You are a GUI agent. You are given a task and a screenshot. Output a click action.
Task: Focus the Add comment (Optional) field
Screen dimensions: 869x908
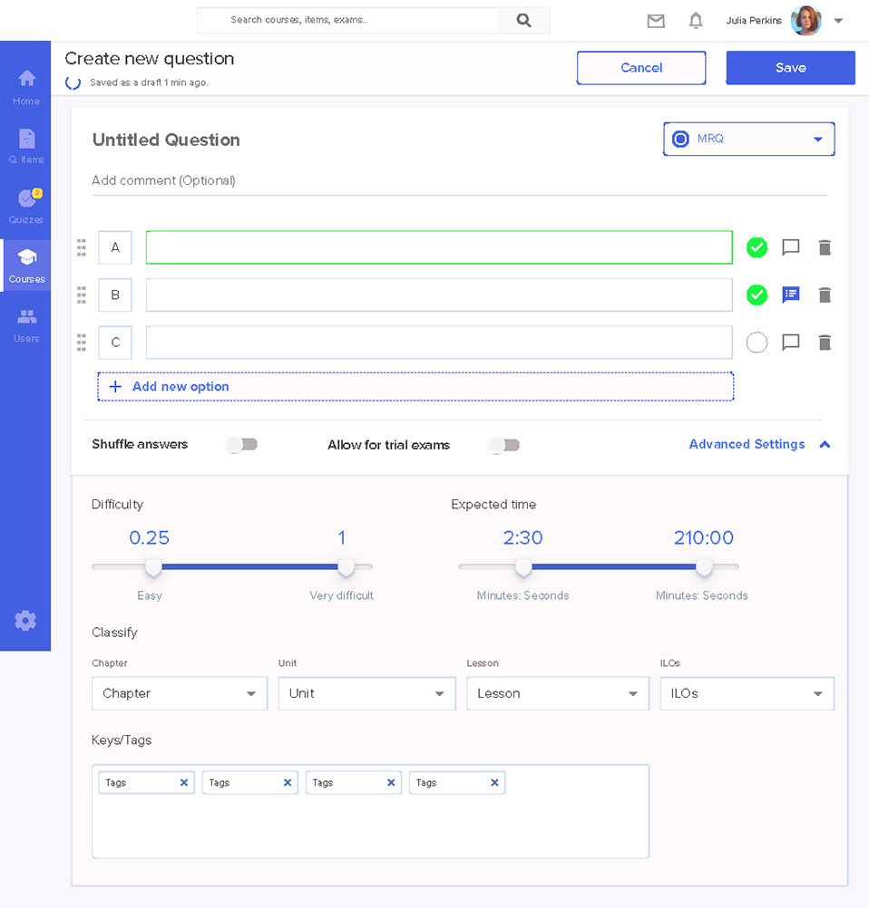pos(459,180)
